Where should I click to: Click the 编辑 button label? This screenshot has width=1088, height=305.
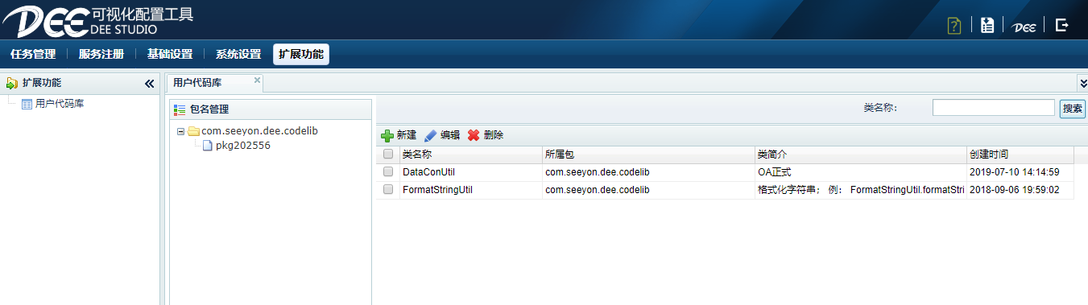450,135
